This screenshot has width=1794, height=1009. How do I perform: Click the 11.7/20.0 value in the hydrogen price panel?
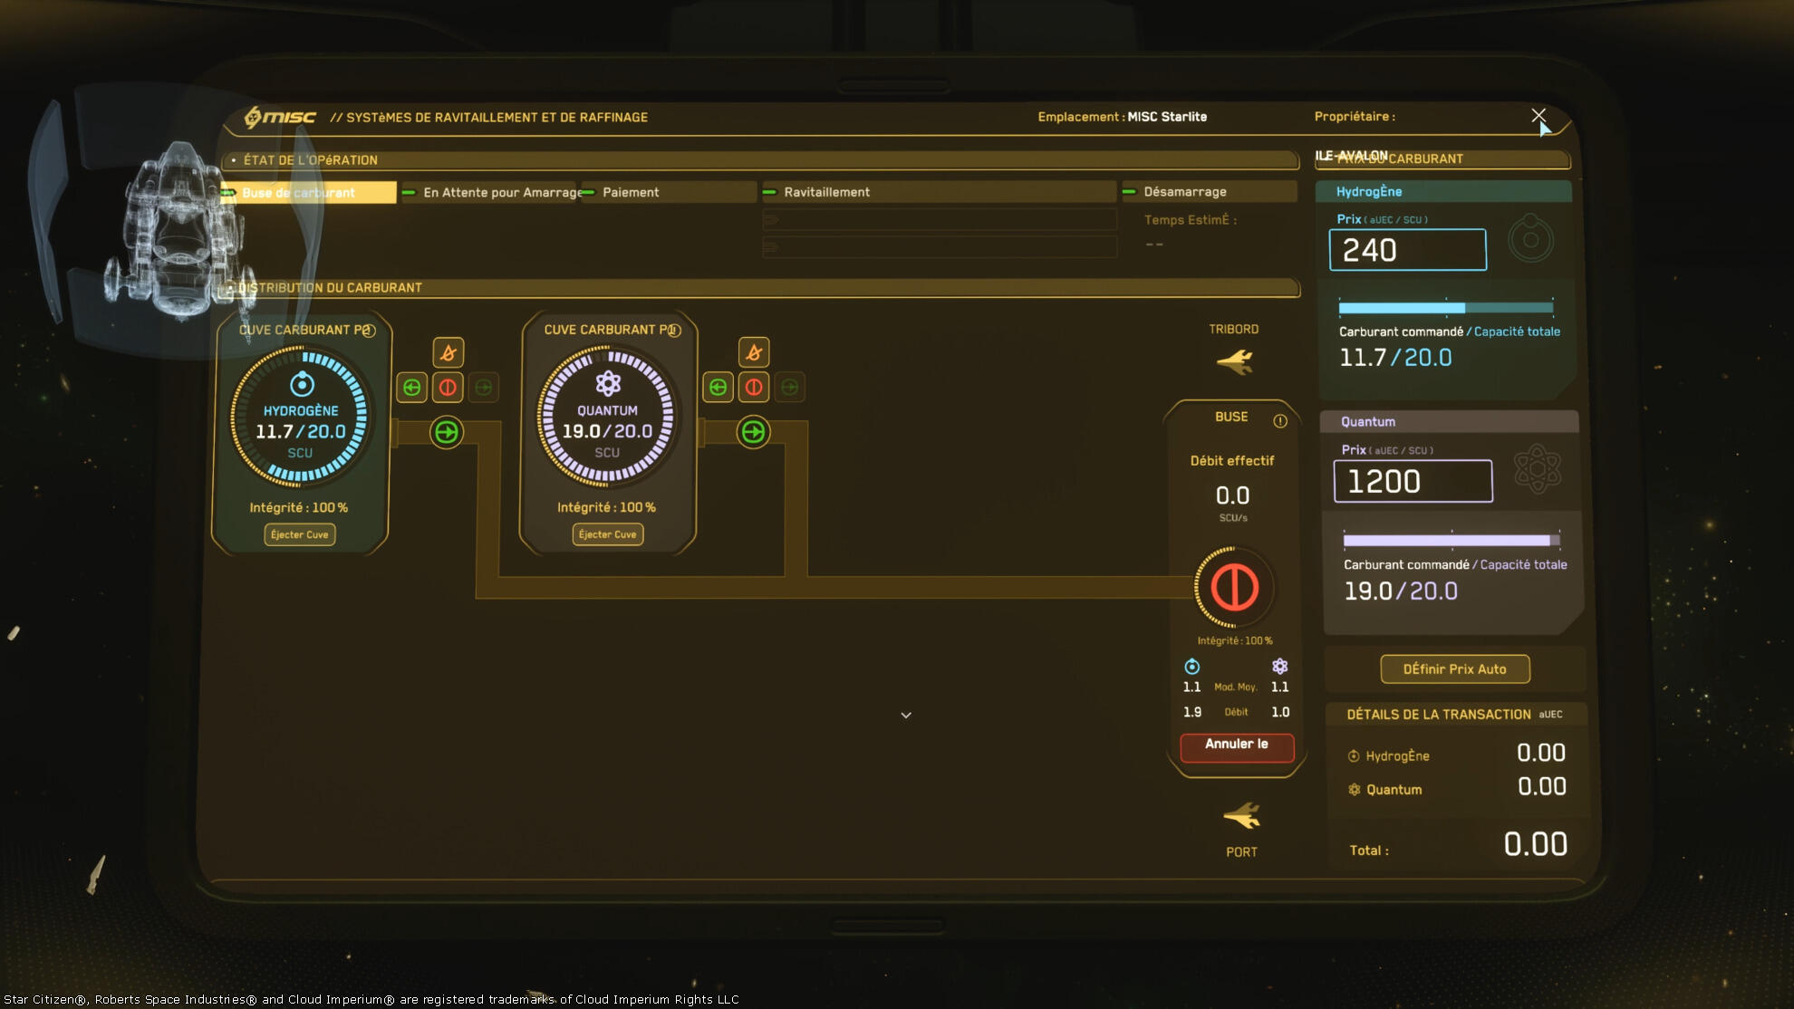point(1395,358)
